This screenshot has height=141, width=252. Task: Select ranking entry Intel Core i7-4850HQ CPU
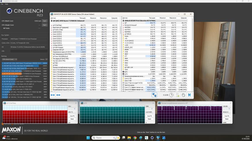pyautogui.click(x=24, y=95)
